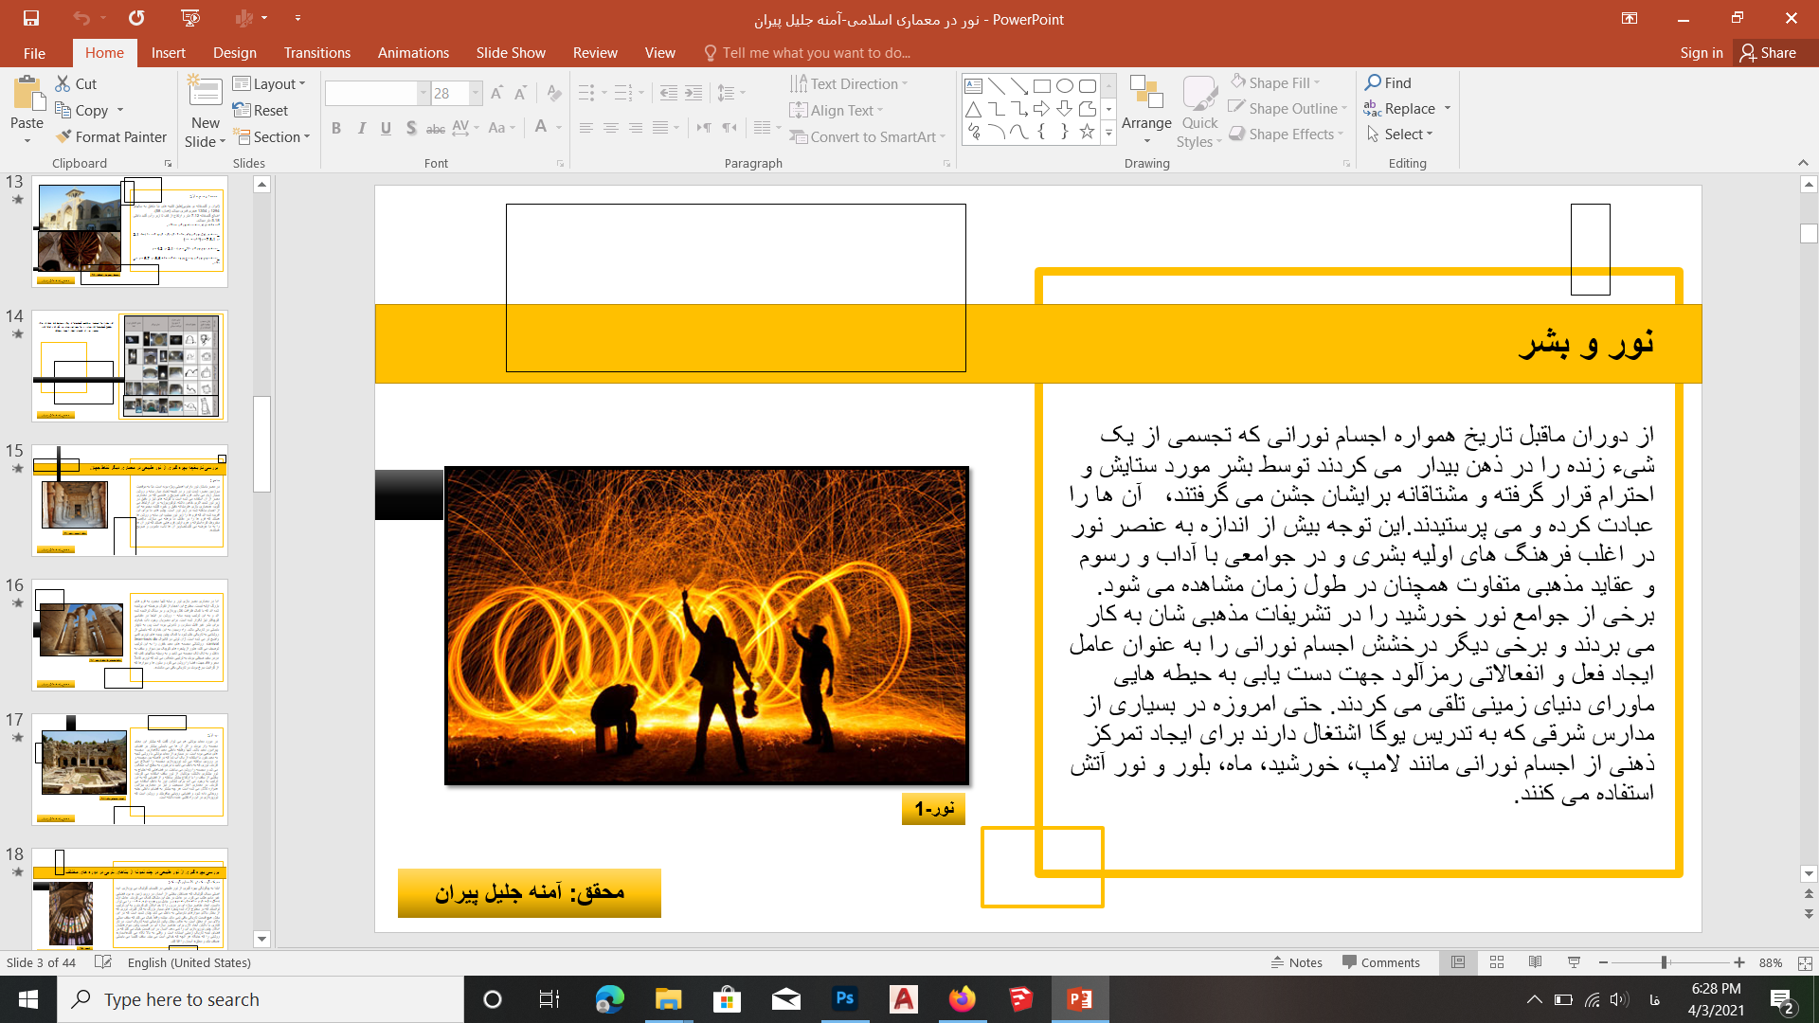This screenshot has width=1819, height=1023.
Task: Select slide 16 thumbnail
Action: pyautogui.click(x=129, y=635)
